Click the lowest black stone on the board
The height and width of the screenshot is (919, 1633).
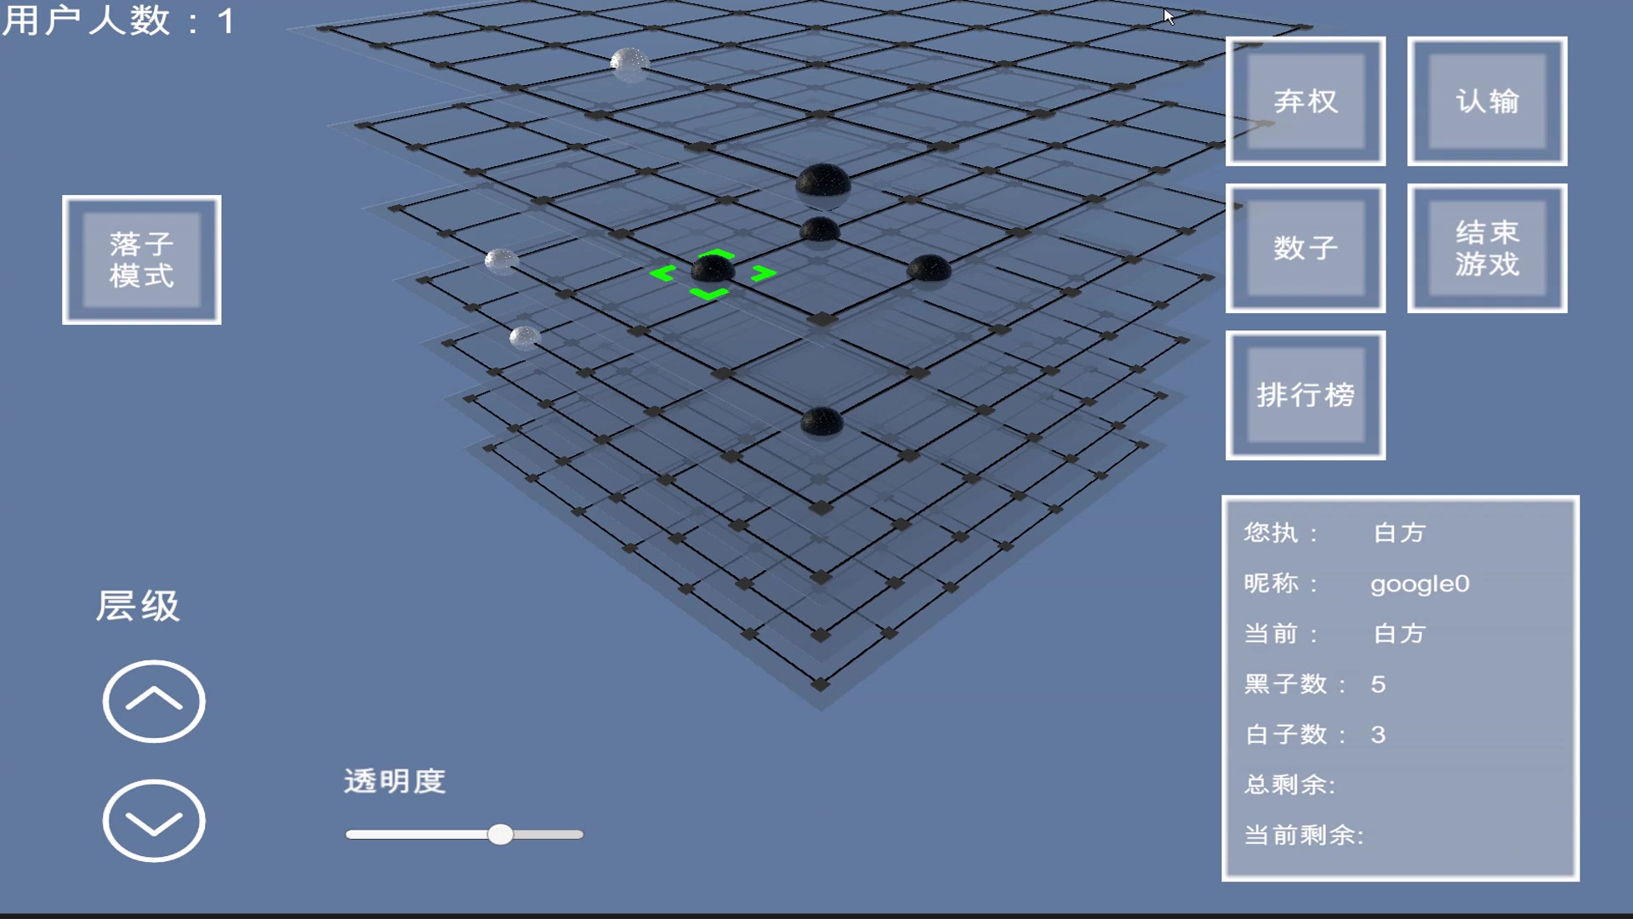point(822,422)
